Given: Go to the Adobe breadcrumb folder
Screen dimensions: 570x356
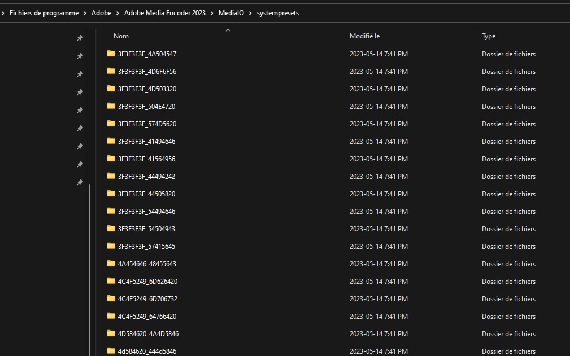Looking at the screenshot, I should [x=102, y=13].
